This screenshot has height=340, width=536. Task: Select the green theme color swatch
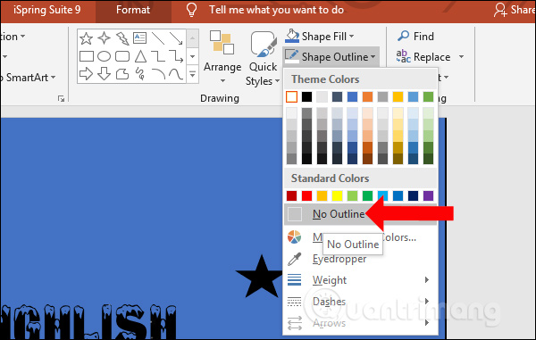(428, 97)
